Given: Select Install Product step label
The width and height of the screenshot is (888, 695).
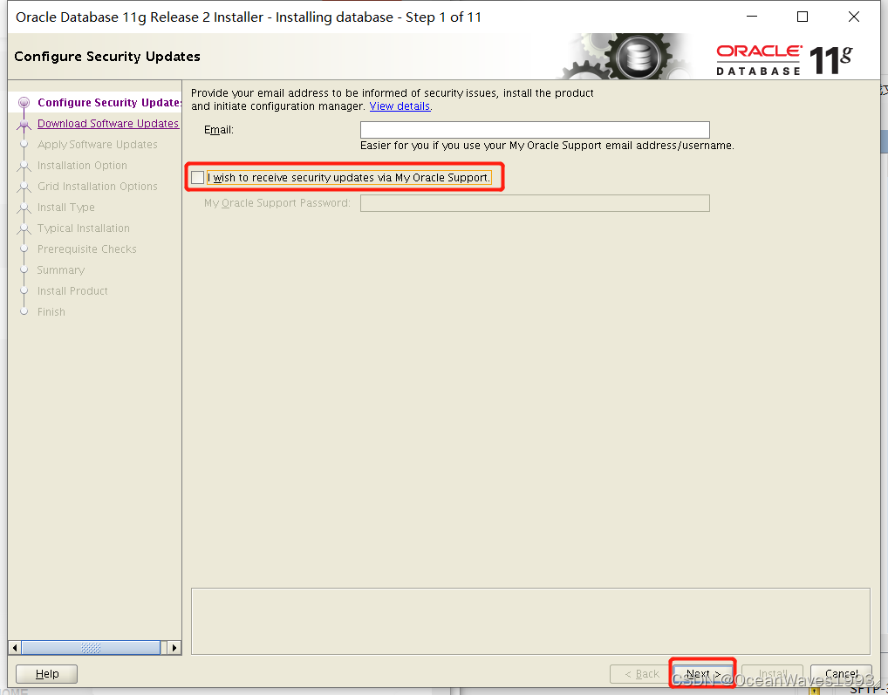Looking at the screenshot, I should [72, 291].
